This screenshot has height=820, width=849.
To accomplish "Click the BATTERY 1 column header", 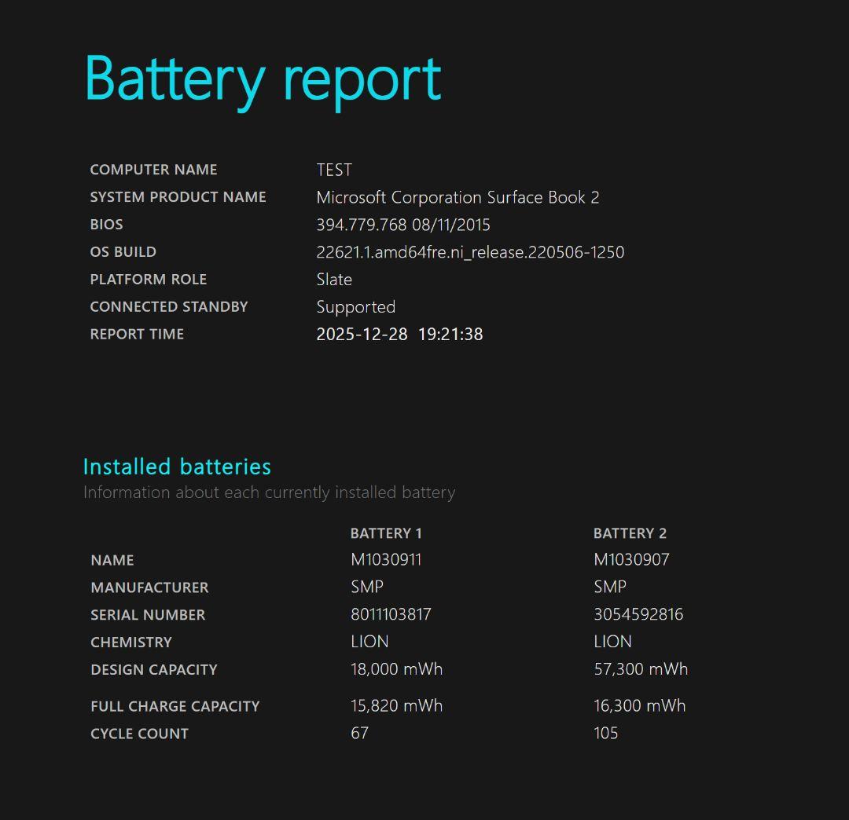I will pos(386,533).
